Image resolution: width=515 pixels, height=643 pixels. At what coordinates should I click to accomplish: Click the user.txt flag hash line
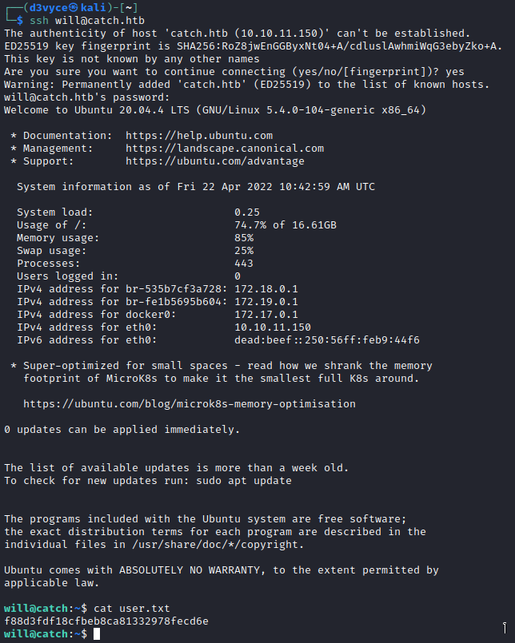pyautogui.click(x=106, y=621)
